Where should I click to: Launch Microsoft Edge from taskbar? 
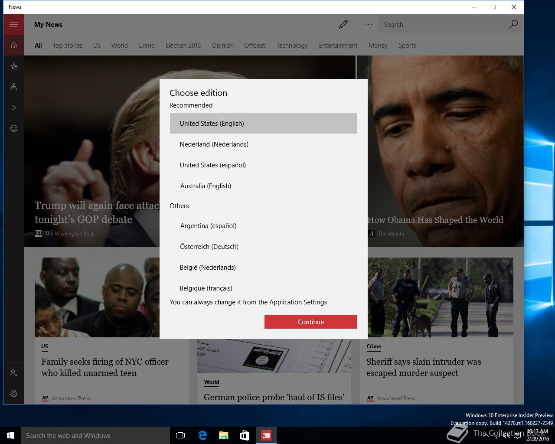[x=202, y=435]
